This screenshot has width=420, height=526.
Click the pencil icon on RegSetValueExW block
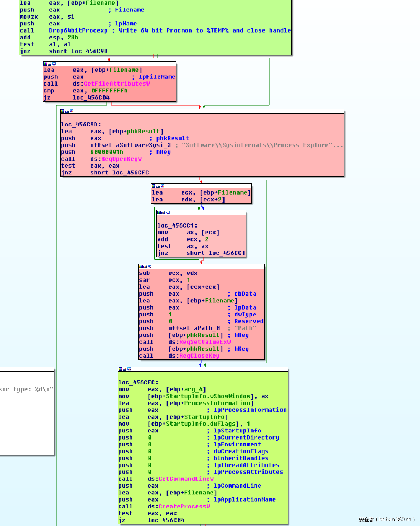pyautogui.click(x=145, y=267)
